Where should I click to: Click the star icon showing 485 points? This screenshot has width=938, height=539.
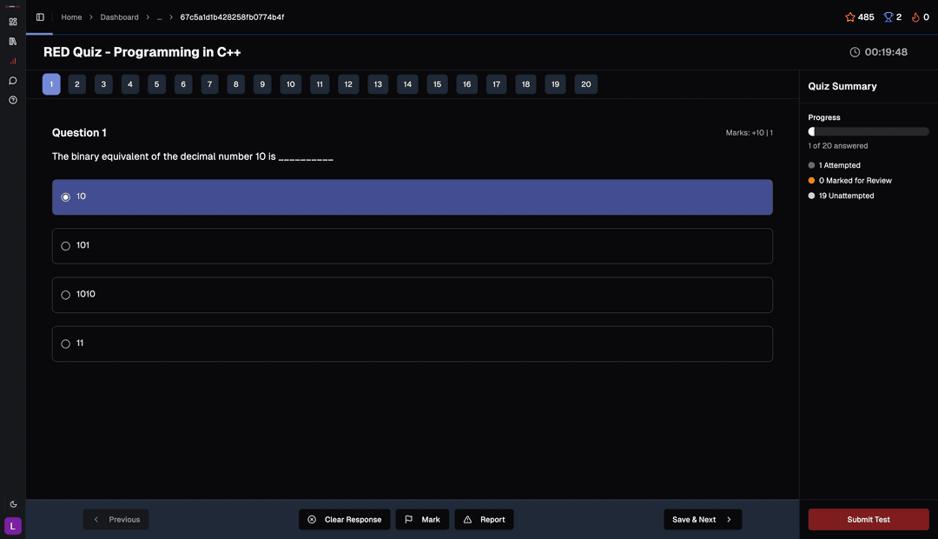(849, 17)
